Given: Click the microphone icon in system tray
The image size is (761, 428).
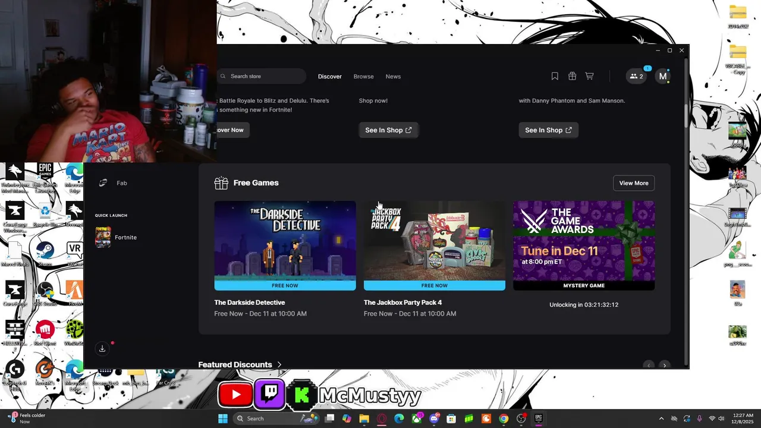Looking at the screenshot, I should (x=699, y=418).
